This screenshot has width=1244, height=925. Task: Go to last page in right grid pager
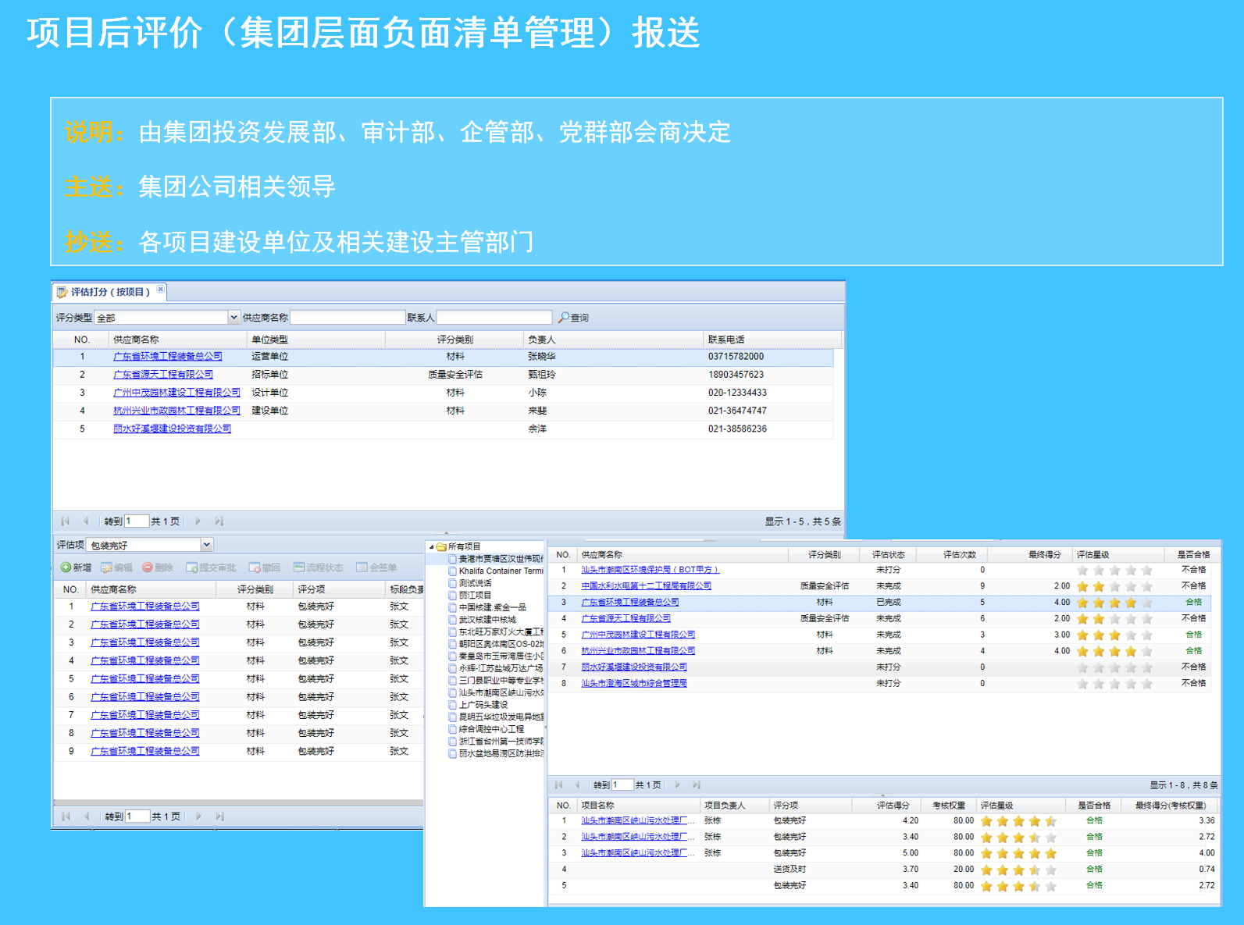click(x=697, y=784)
